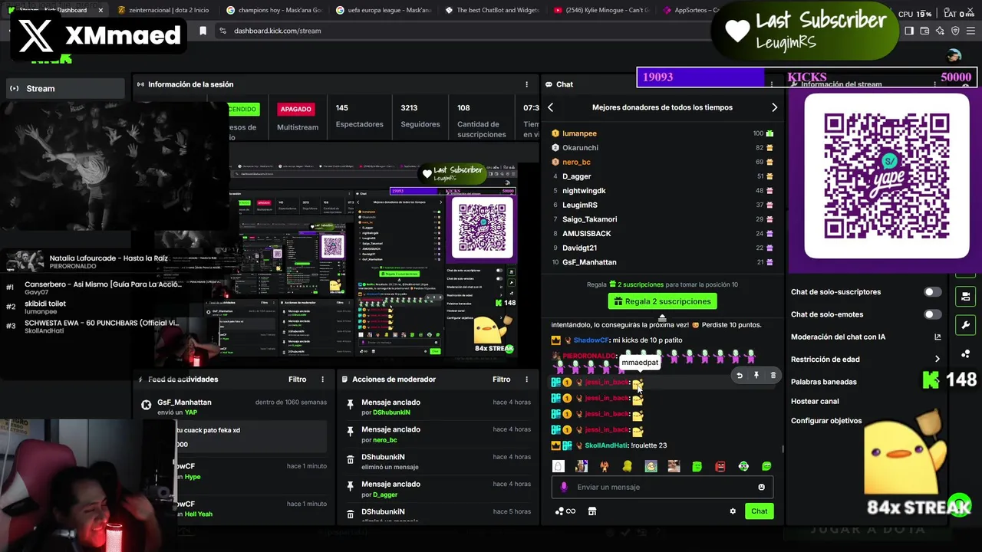This screenshot has width=982, height=552.
Task: Open browser sidebar panel icon in toolbar
Action: [909, 31]
